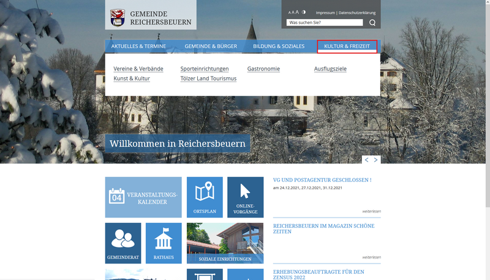Screen dimensions: 490x280
Task: Expand the Bildung & Soziales menu
Action: [279, 47]
